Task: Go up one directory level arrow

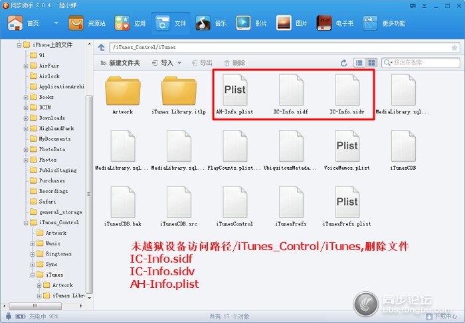Action: 102,47
